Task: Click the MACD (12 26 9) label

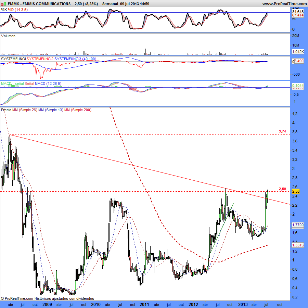Action: 48,84
